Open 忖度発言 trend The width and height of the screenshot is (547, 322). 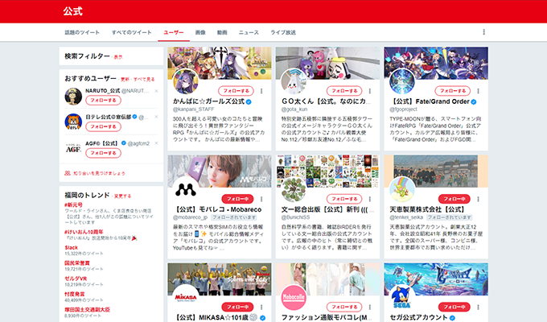click(74, 294)
